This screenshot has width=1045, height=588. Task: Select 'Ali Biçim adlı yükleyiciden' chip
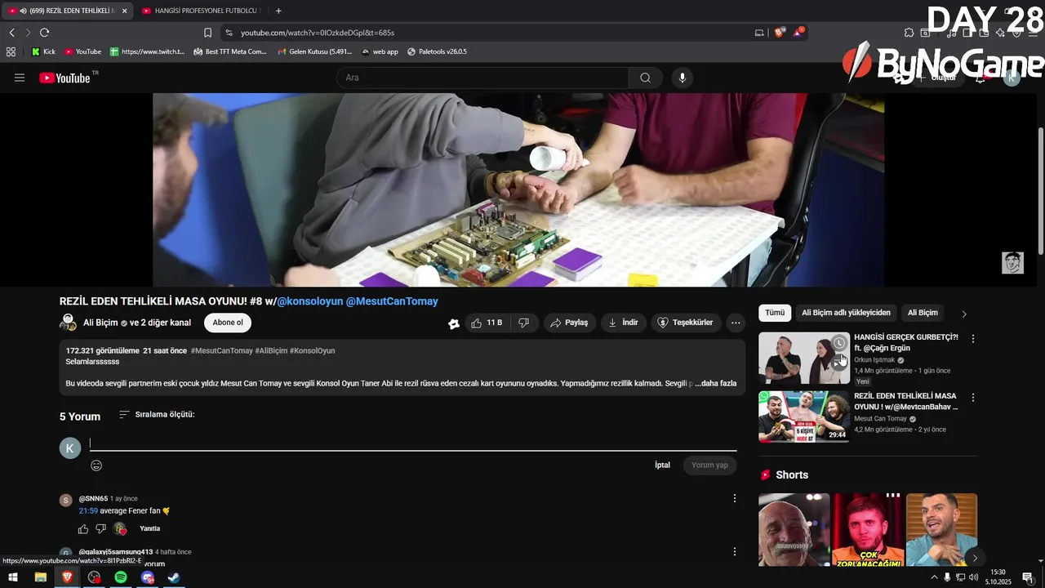coord(846,313)
